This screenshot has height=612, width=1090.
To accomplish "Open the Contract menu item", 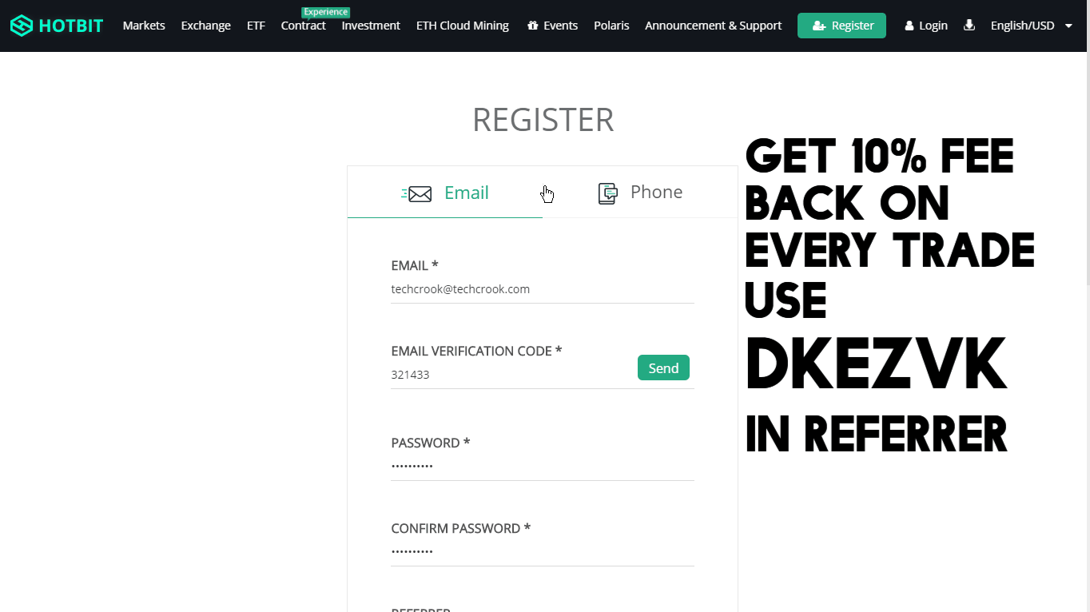I will click(303, 26).
